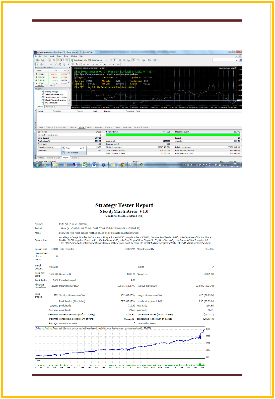Toggle the Market Watch window icon
275x399 pixels.
pyautogui.click(x=49, y=60)
